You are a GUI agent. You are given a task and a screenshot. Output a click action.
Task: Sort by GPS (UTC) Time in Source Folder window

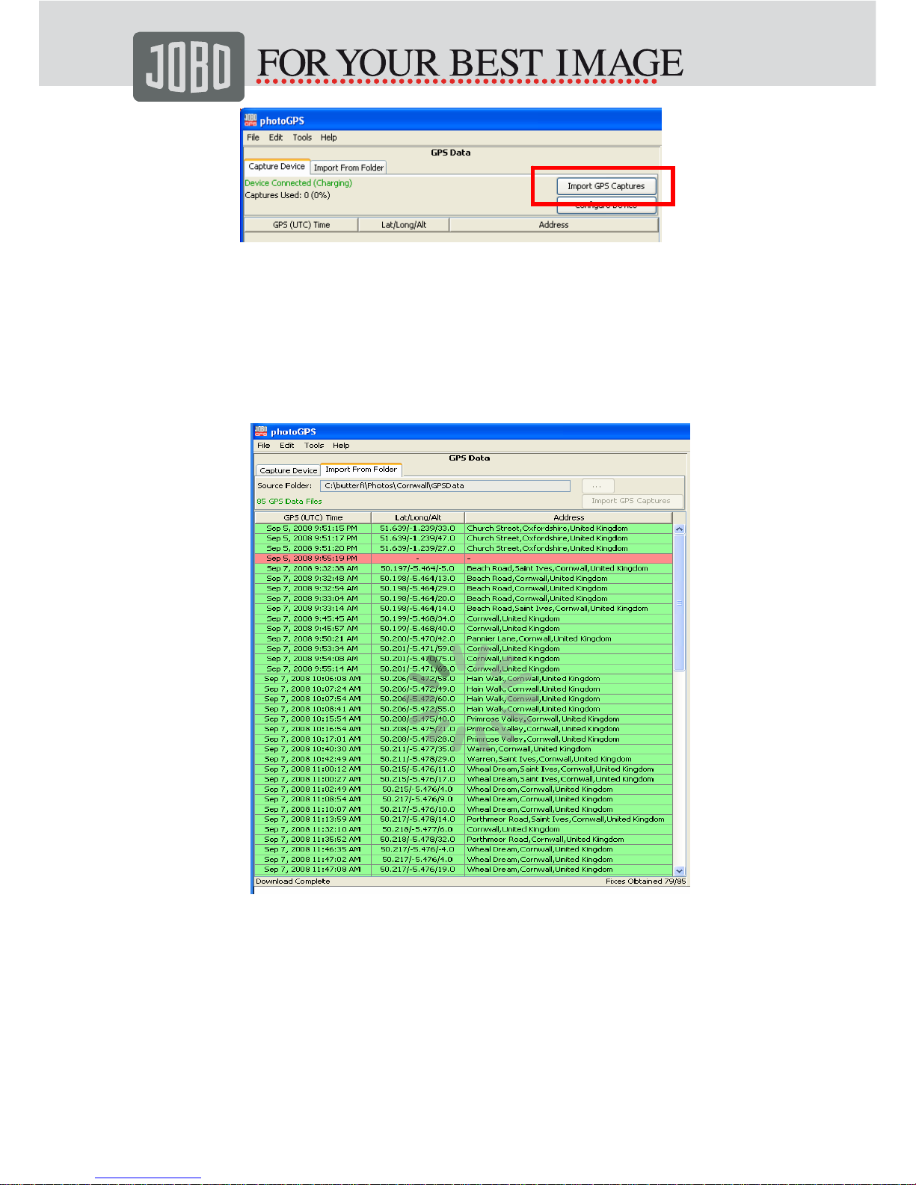tap(313, 517)
